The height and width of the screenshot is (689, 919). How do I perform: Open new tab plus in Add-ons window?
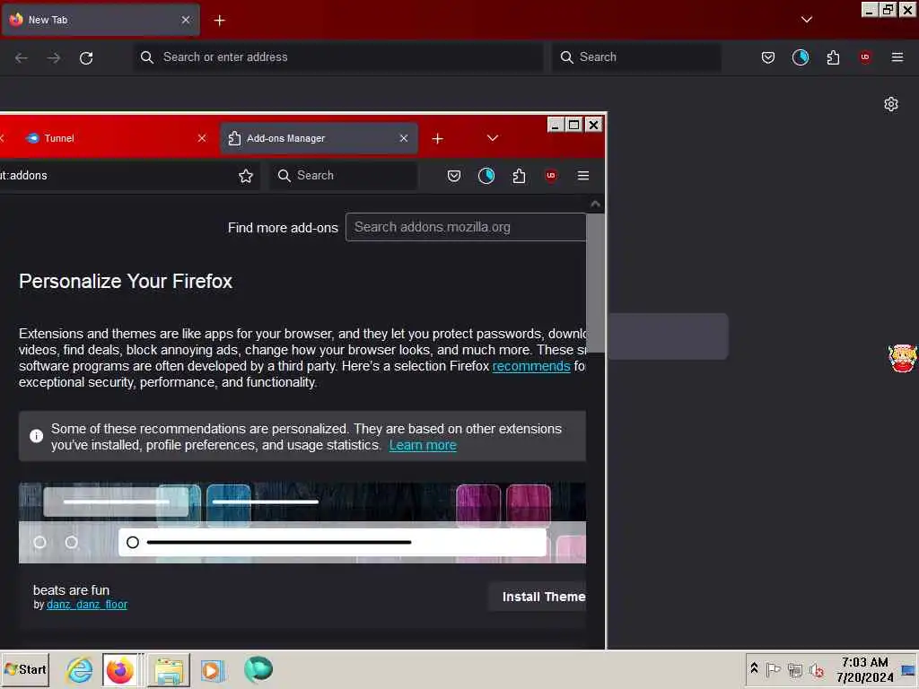point(437,139)
